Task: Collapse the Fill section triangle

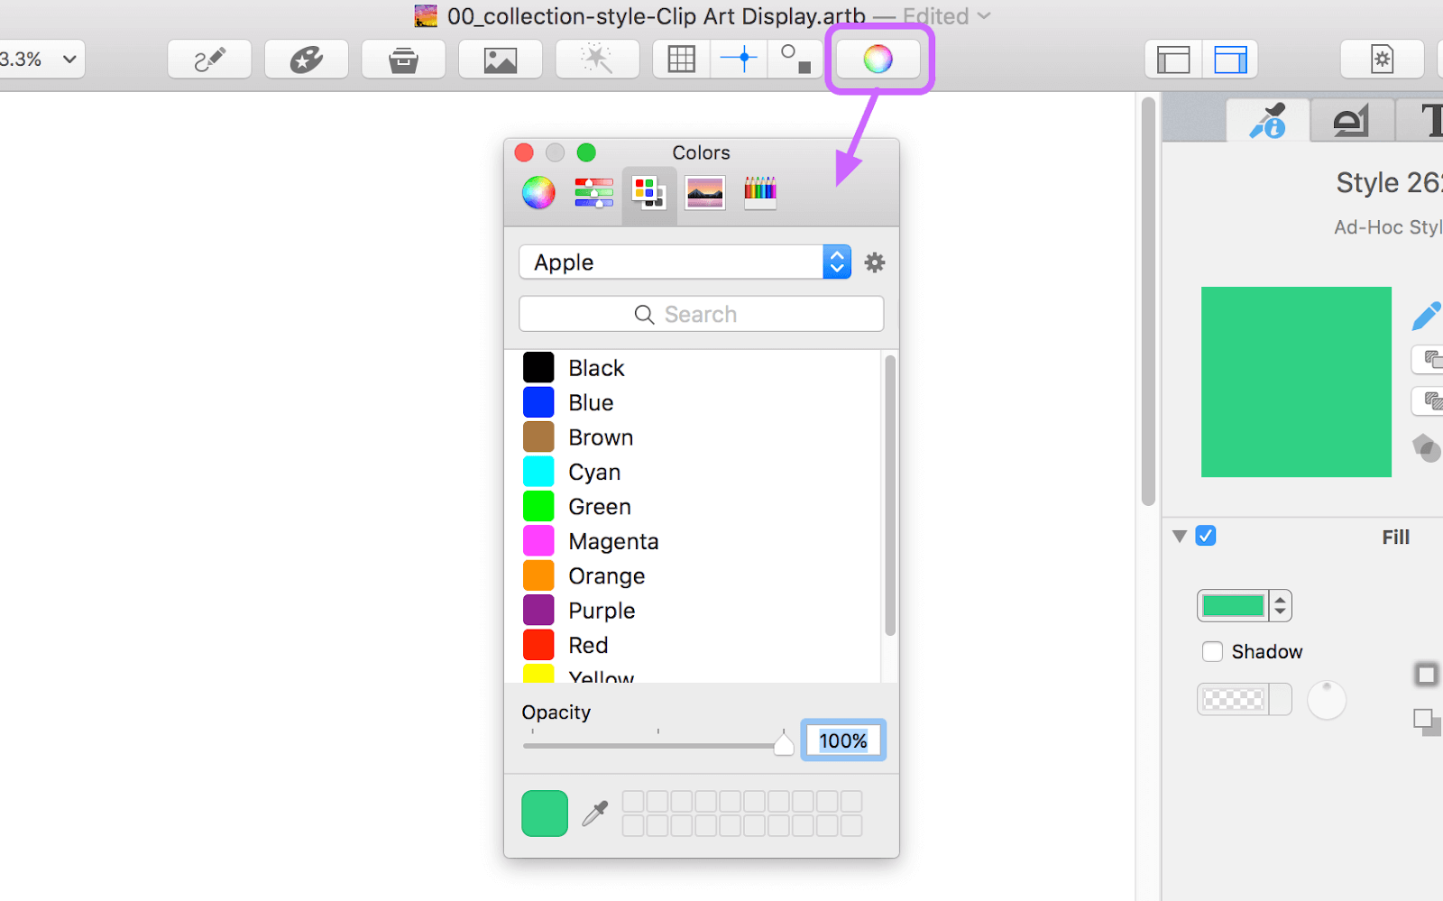Action: [x=1180, y=537]
